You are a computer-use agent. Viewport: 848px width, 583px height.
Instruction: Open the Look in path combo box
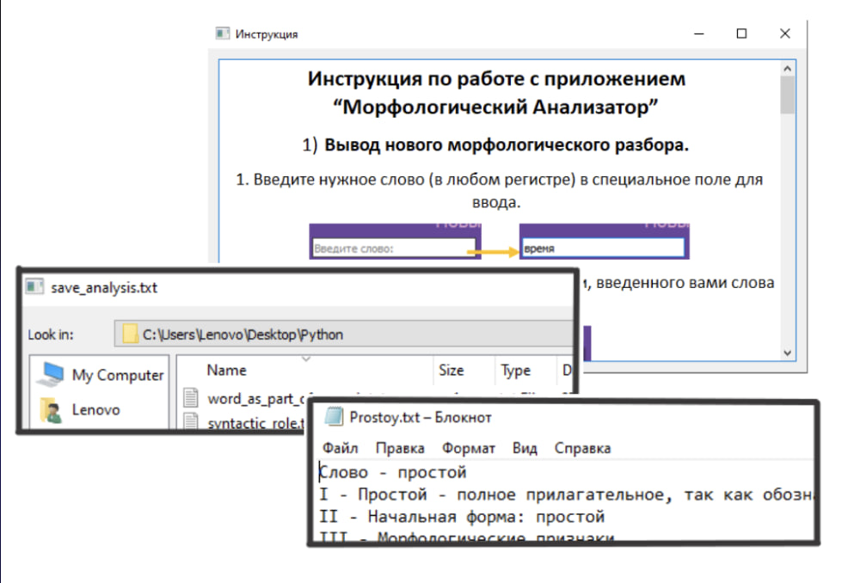coord(344,334)
